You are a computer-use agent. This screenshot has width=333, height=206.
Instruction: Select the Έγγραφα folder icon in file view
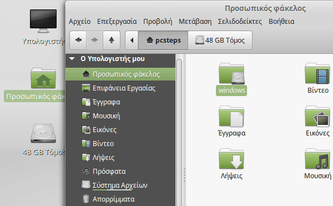[231, 117]
